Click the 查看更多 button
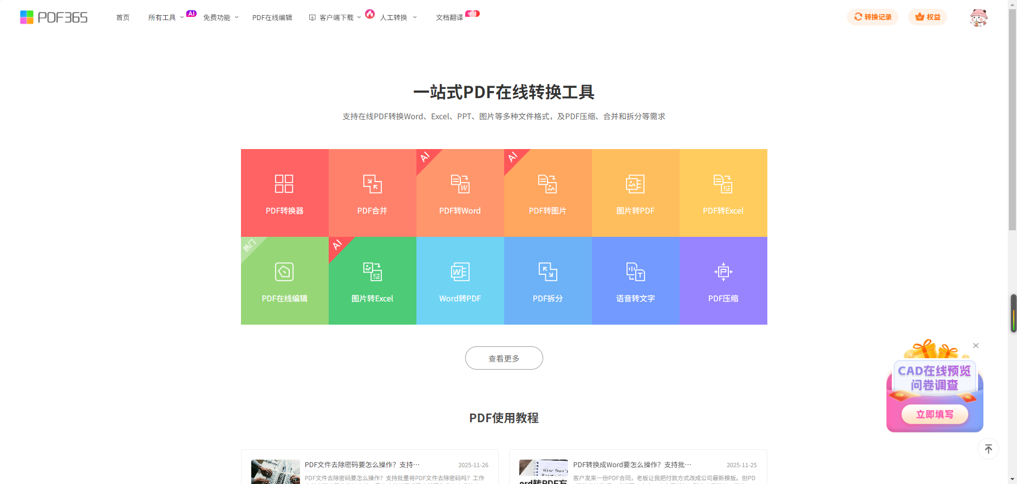This screenshot has height=484, width=1017. [504, 358]
